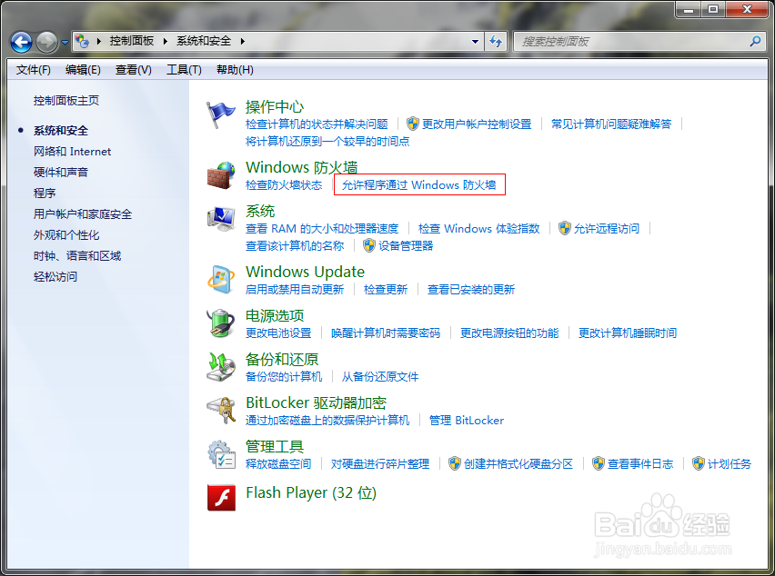
Task: Click the Power Options battery icon
Action: pos(220,323)
